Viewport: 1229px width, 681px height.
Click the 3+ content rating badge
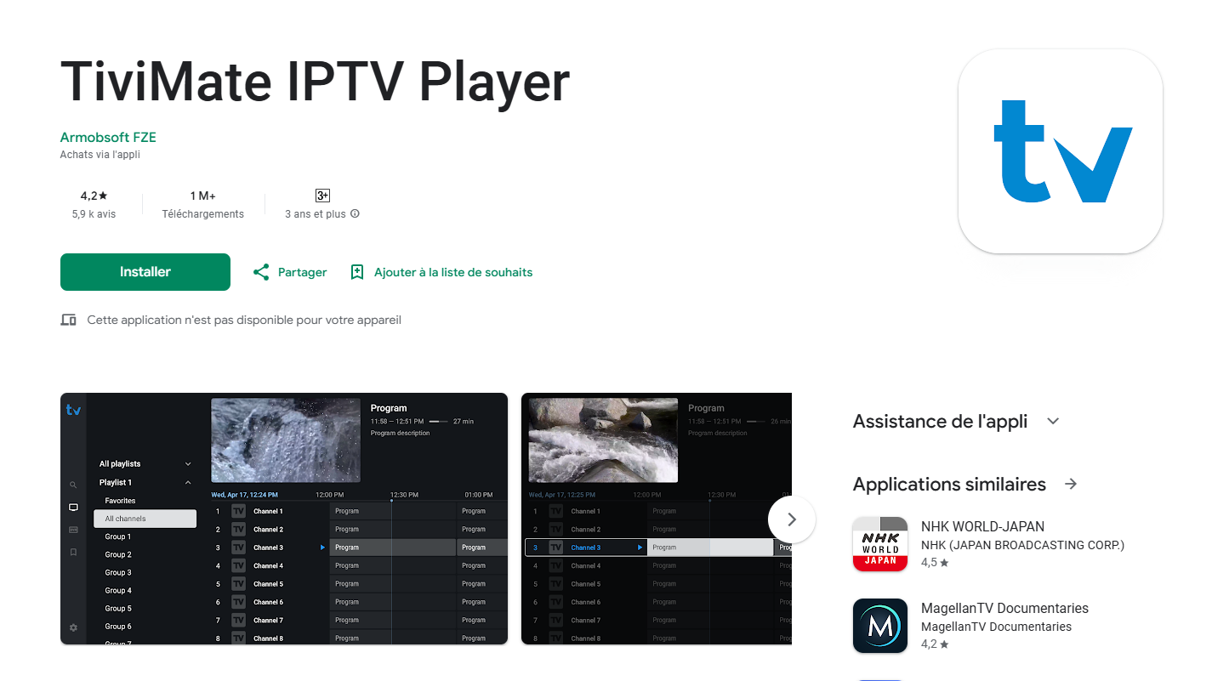coord(322,196)
